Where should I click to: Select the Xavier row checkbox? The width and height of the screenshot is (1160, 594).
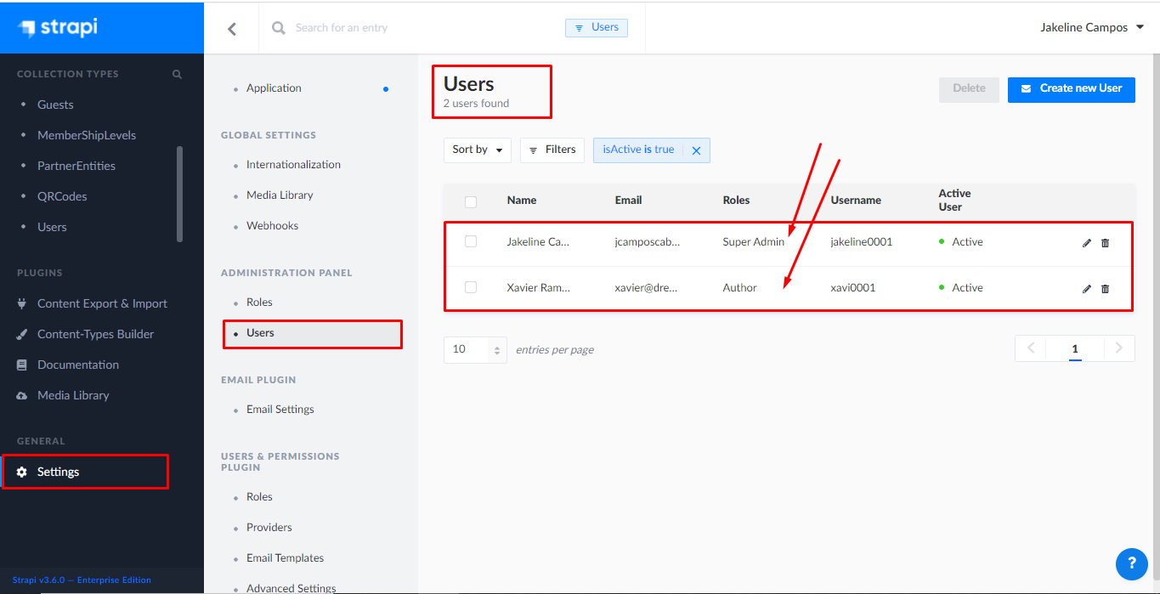(471, 288)
